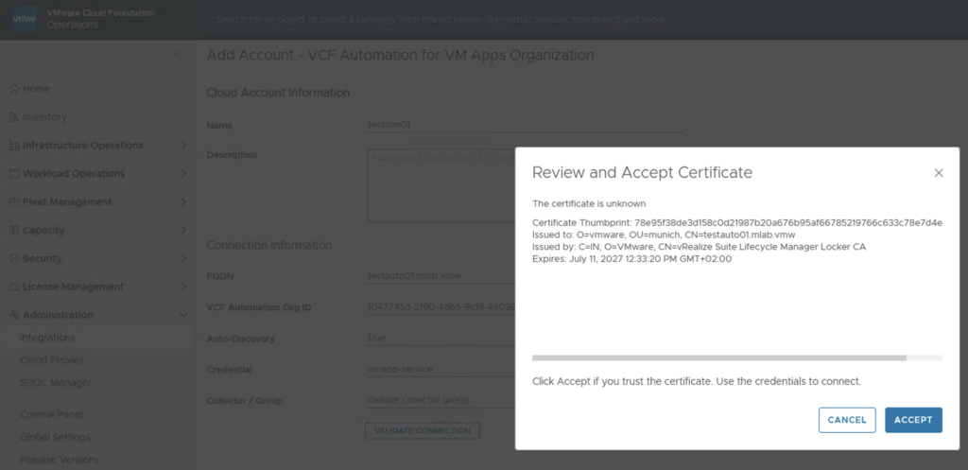The image size is (968, 470).
Task: Click the Fleet Management icon
Action: pyautogui.click(x=13, y=201)
